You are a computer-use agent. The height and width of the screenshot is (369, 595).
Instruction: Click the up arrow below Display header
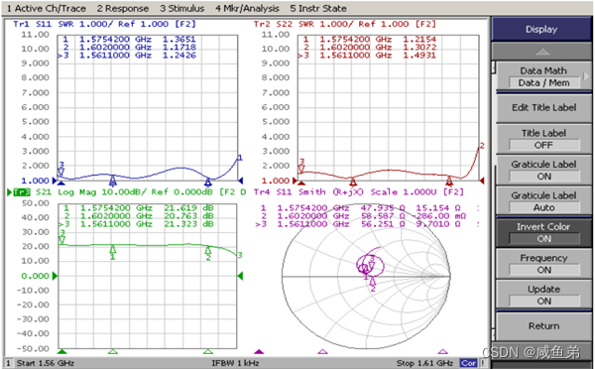541,52
